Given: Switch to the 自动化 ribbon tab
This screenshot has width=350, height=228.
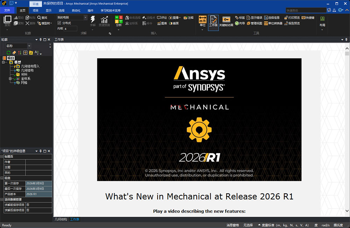Looking at the screenshot, I should [77, 10].
